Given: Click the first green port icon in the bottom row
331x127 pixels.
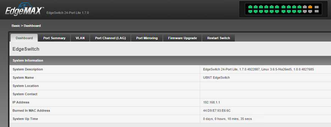Looking at the screenshot, I should pos(250,11).
